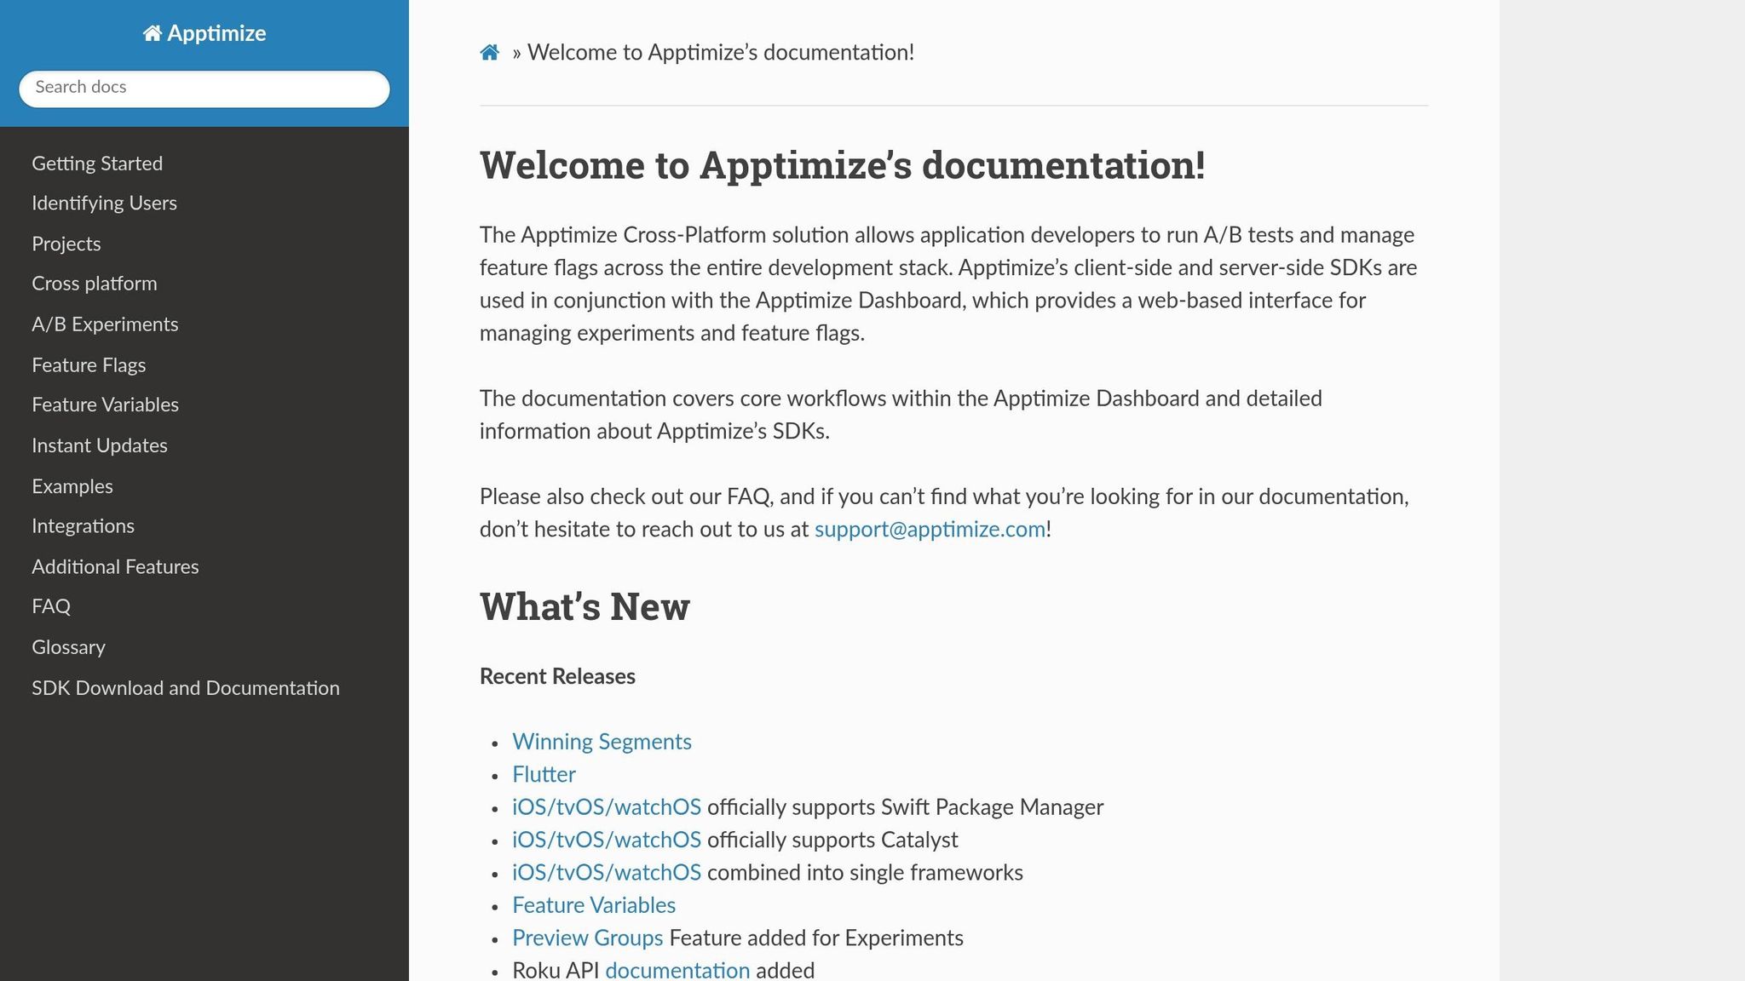Click support@apptimize.com email link
The width and height of the screenshot is (1745, 981).
930,530
